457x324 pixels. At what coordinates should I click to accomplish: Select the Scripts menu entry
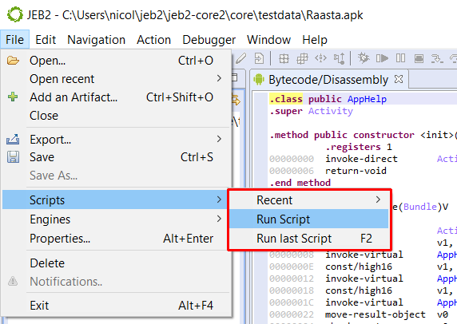tap(114, 200)
